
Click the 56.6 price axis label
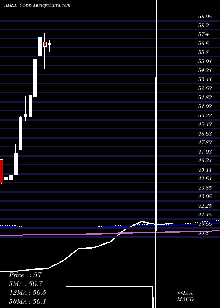click(203, 44)
